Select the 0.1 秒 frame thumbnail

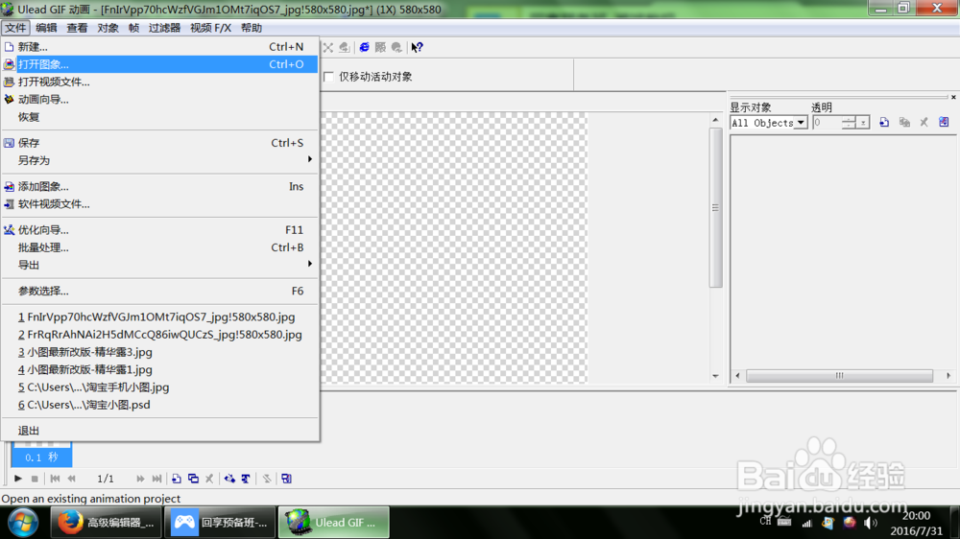pos(41,454)
